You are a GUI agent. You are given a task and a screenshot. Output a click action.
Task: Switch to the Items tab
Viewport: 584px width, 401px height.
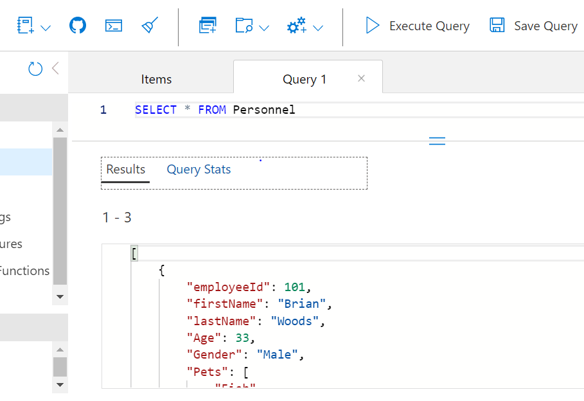click(156, 79)
